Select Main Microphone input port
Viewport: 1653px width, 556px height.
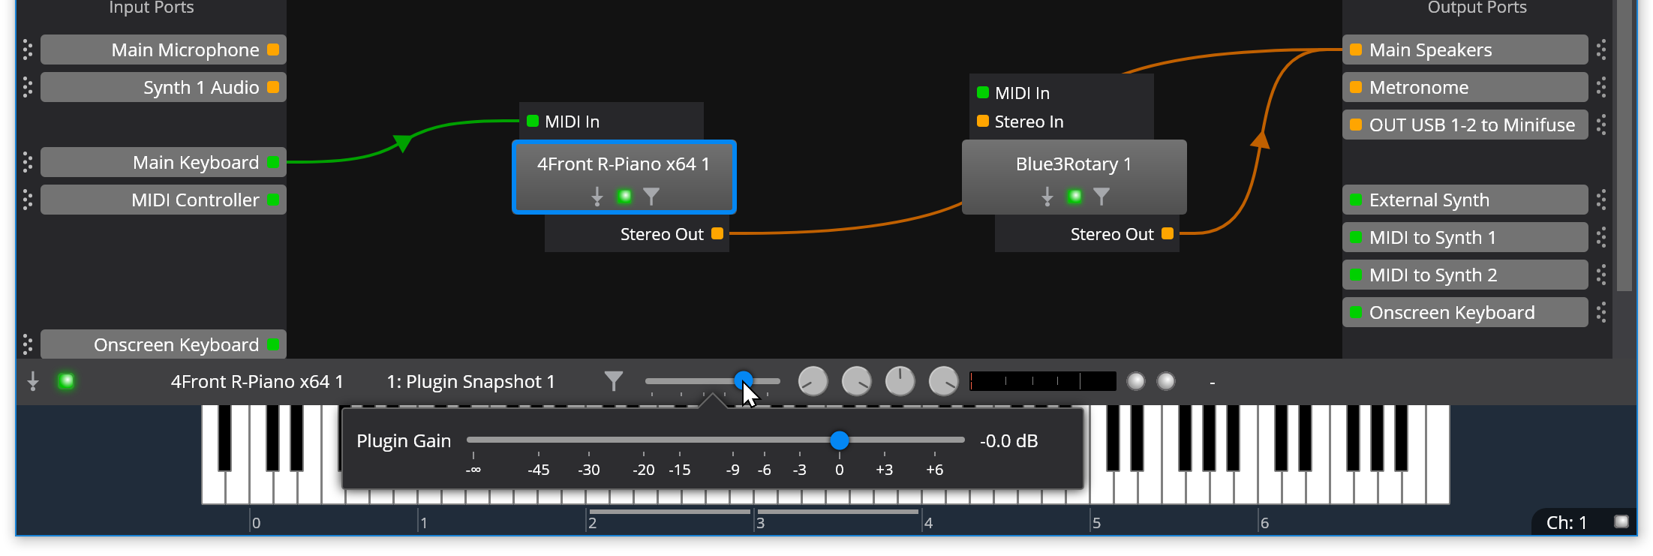[164, 50]
